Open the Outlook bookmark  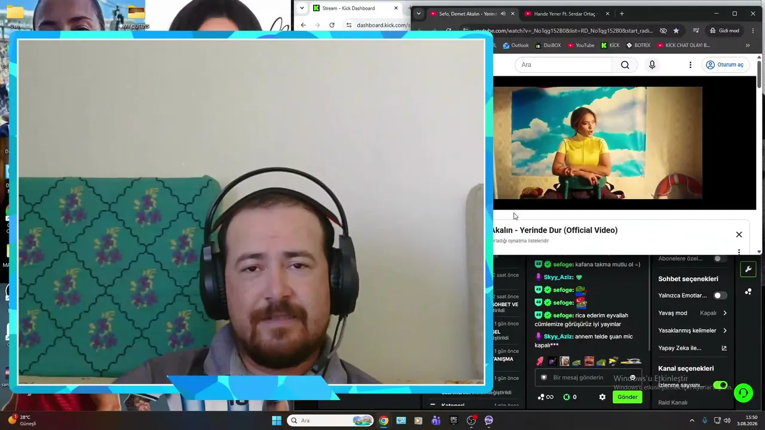(x=516, y=45)
